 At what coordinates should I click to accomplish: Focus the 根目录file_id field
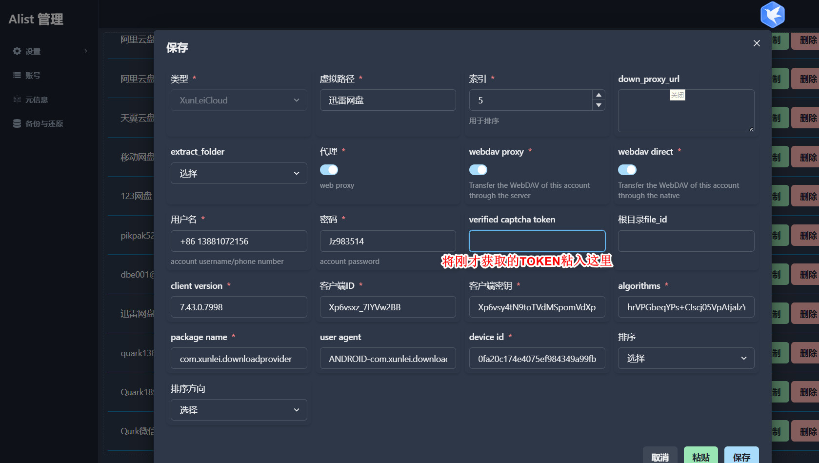[686, 241]
